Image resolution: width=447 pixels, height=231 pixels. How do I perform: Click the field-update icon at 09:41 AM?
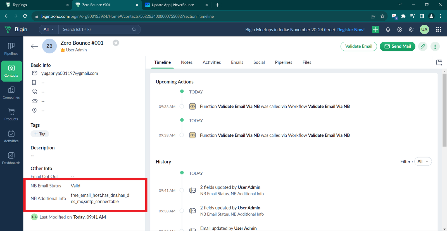tap(192, 190)
